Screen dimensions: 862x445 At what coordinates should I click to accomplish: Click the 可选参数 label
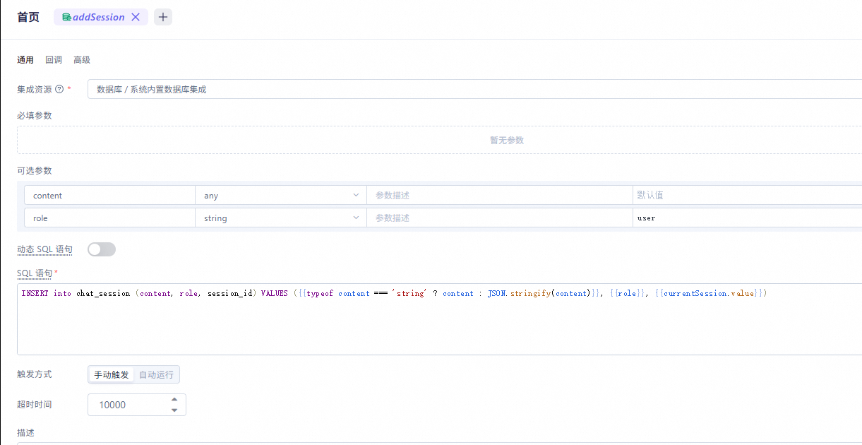coord(35,170)
